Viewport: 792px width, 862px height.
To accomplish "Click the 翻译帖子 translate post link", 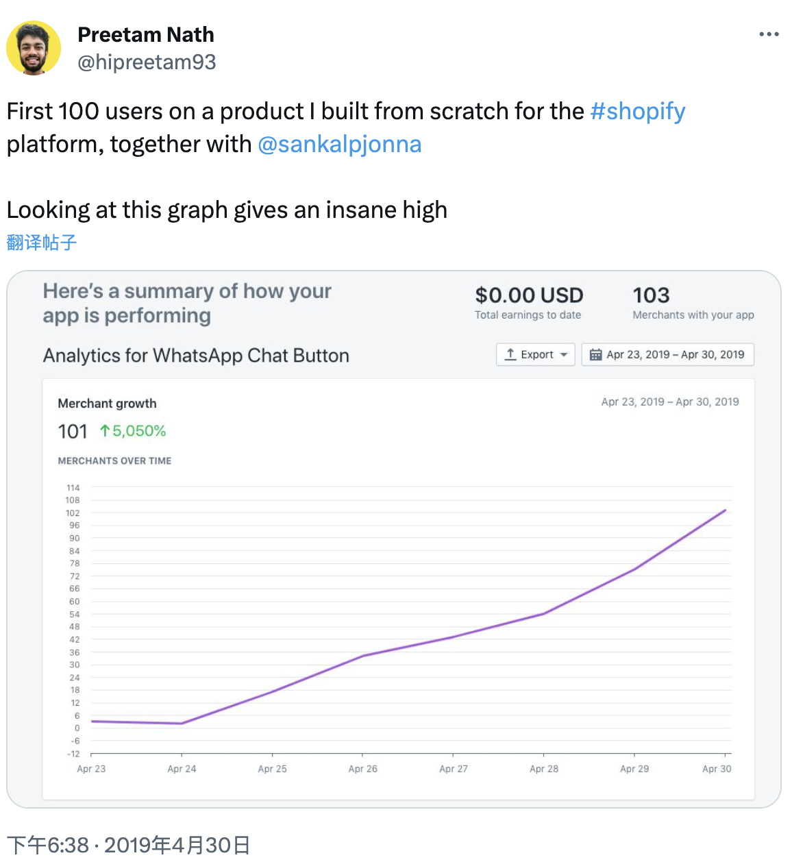I will 42,243.
